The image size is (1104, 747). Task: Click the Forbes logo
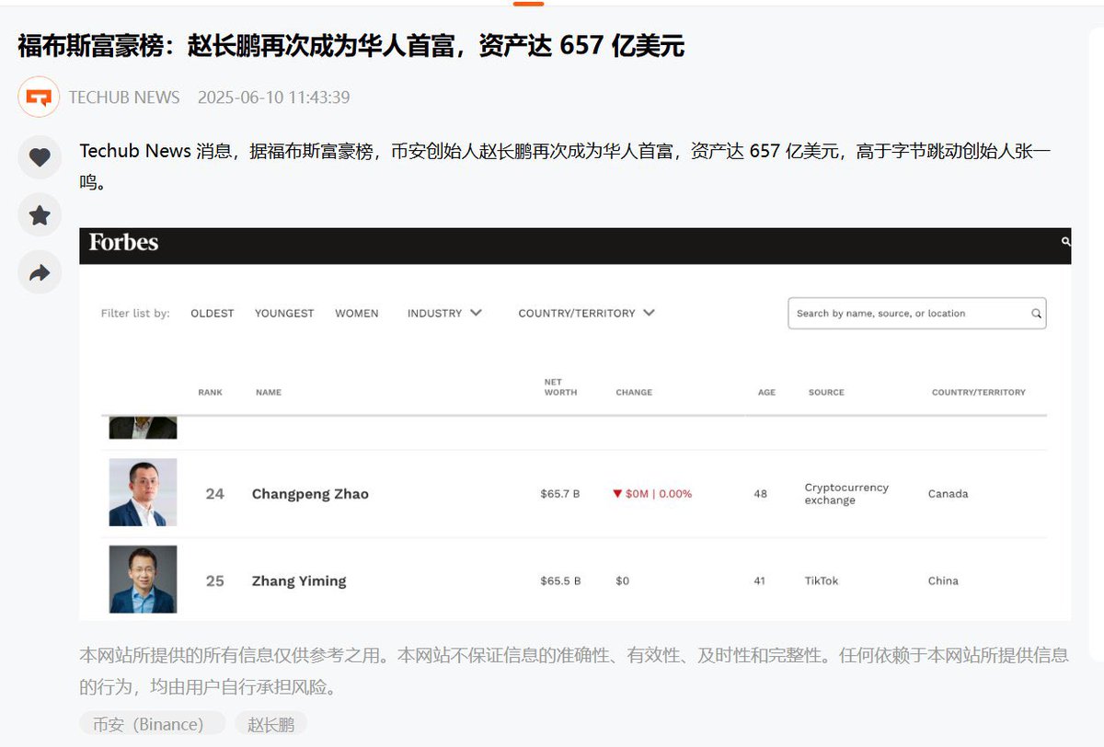coord(123,243)
